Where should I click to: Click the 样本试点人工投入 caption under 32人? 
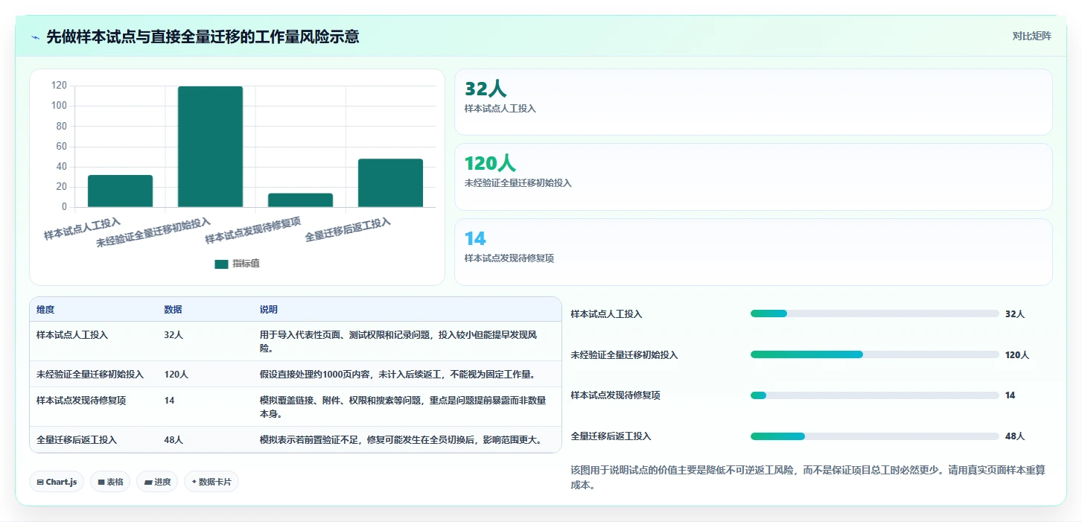[x=500, y=109]
